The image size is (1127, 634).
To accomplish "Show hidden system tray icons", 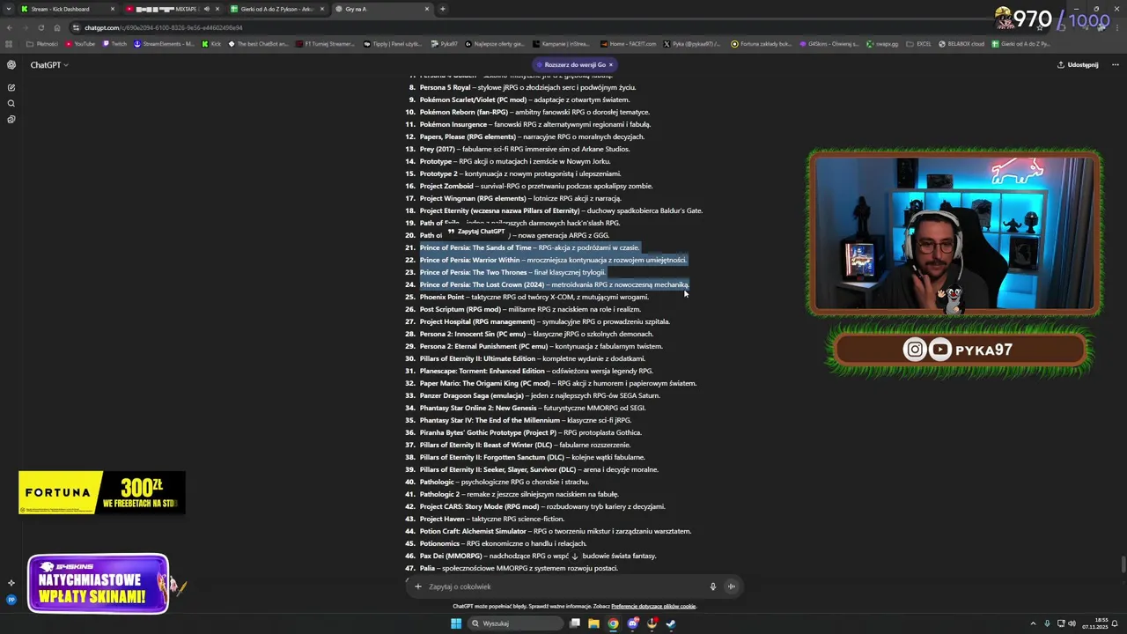I will (x=1033, y=623).
